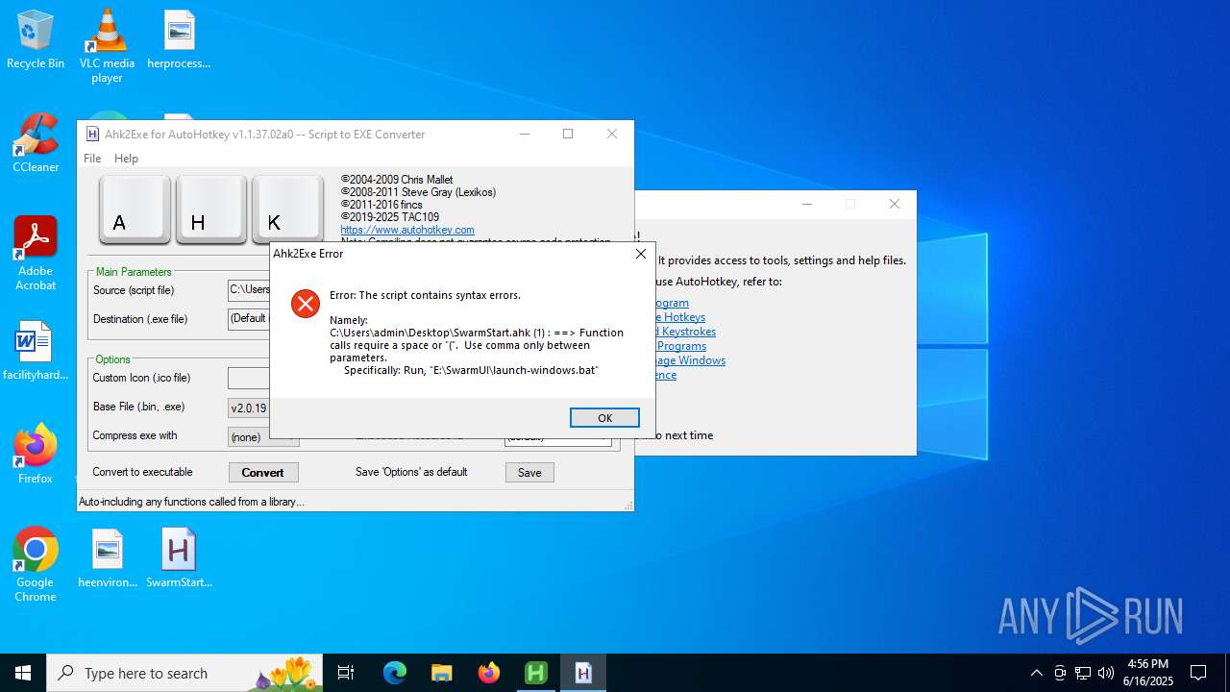Viewport: 1230px width, 692px height.
Task: Select the heenviron image file on the desktop
Action: (x=108, y=558)
